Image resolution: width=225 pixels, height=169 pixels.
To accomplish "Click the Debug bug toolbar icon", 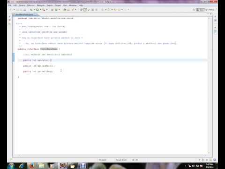I will (31, 10).
